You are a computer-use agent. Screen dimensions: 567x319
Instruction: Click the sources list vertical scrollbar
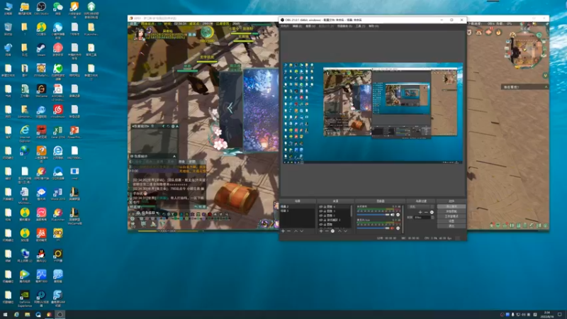click(x=352, y=211)
